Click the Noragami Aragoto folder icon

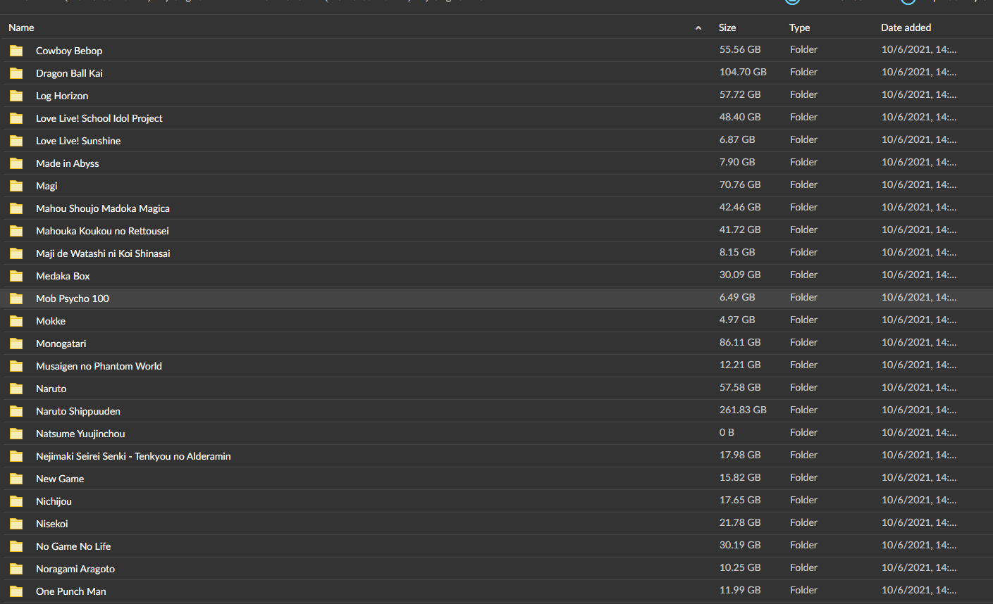click(x=16, y=569)
